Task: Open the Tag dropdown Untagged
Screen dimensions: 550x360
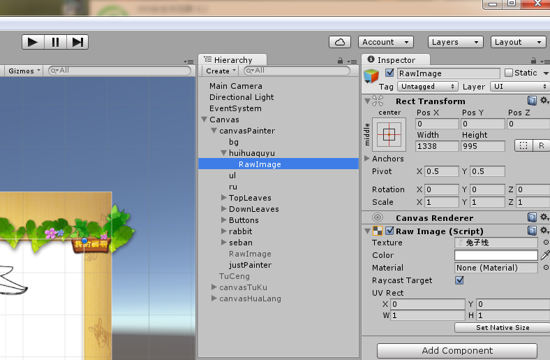Action: tap(428, 87)
